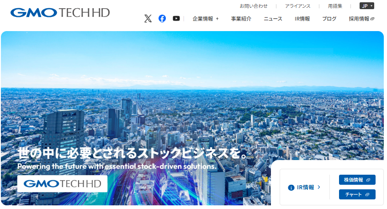The height and width of the screenshot is (209, 387).
Task: Select IR情報 in the top navigation bar
Action: 302,19
